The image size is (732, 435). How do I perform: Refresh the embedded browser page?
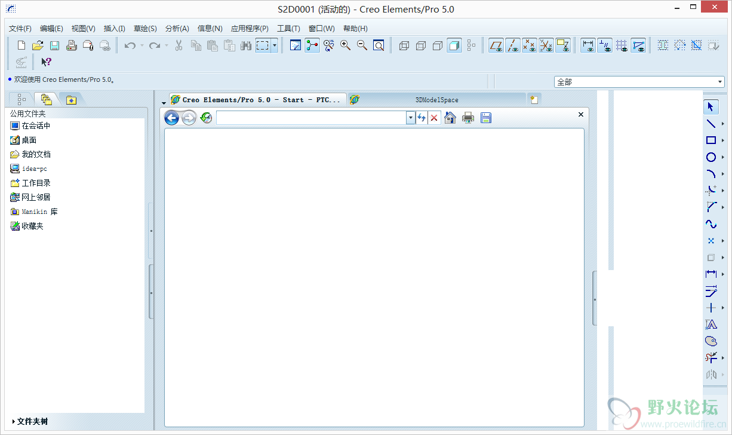(x=422, y=118)
